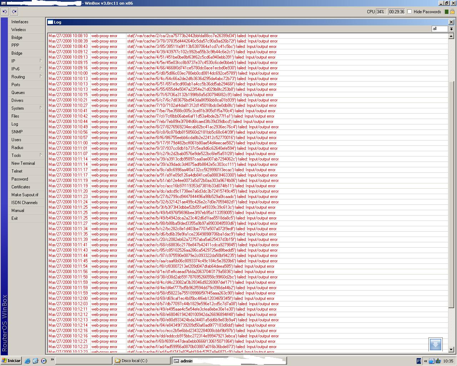Open the Manual menu item

[x=27, y=211]
